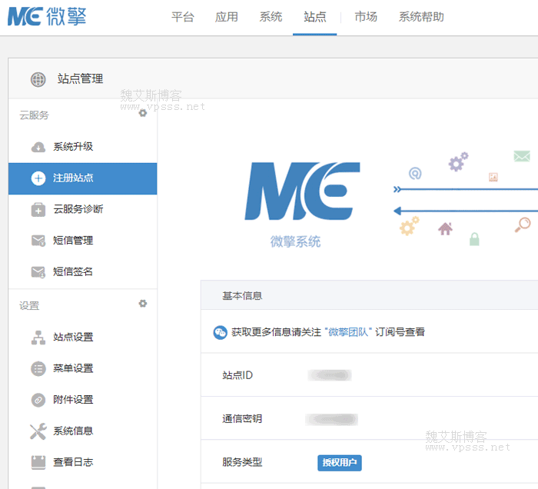The height and width of the screenshot is (489, 538).
Task: Open the 短信管理 sidebar item
Action: 83,241
